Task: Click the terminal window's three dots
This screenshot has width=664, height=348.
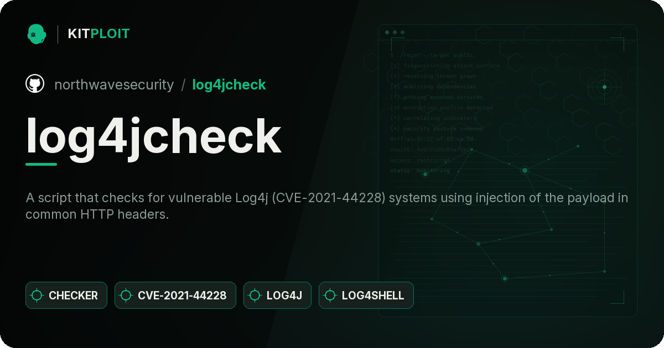Action: click(x=395, y=33)
